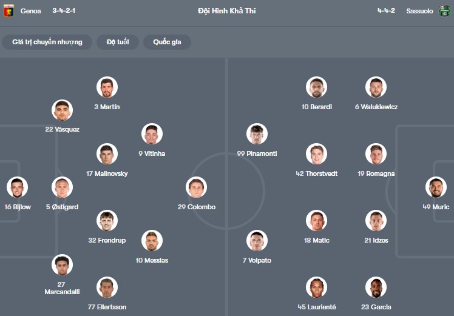Click the Genoa club crest icon

(x=8, y=11)
